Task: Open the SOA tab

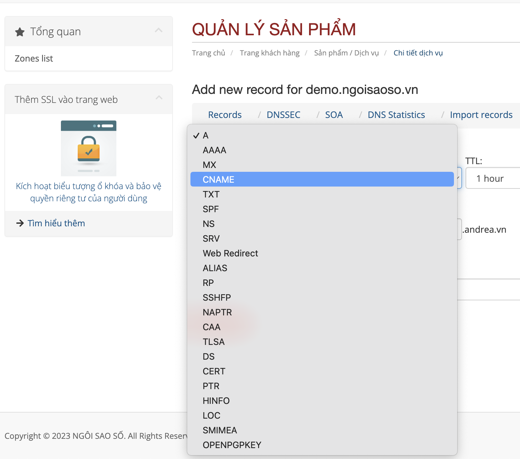Action: (x=334, y=114)
